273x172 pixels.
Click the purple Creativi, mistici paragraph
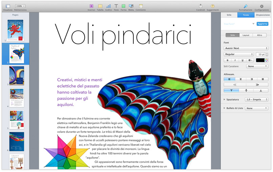[80, 92]
